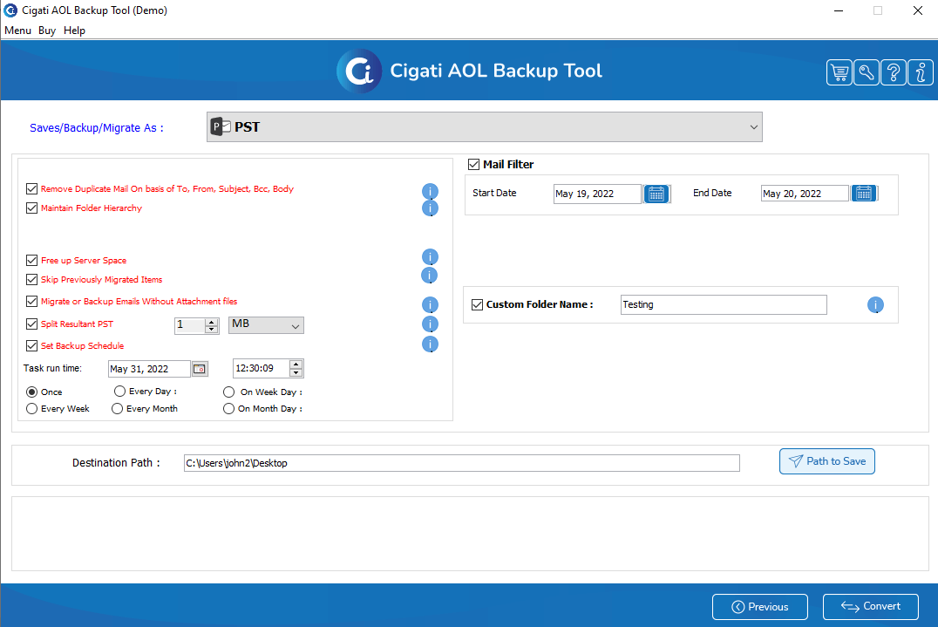Click the Destination Path input field
This screenshot has width=938, height=627.
(x=461, y=463)
